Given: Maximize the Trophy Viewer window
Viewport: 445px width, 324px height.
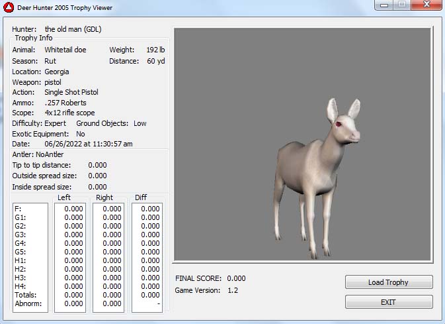Looking at the screenshot, I should (401, 5).
